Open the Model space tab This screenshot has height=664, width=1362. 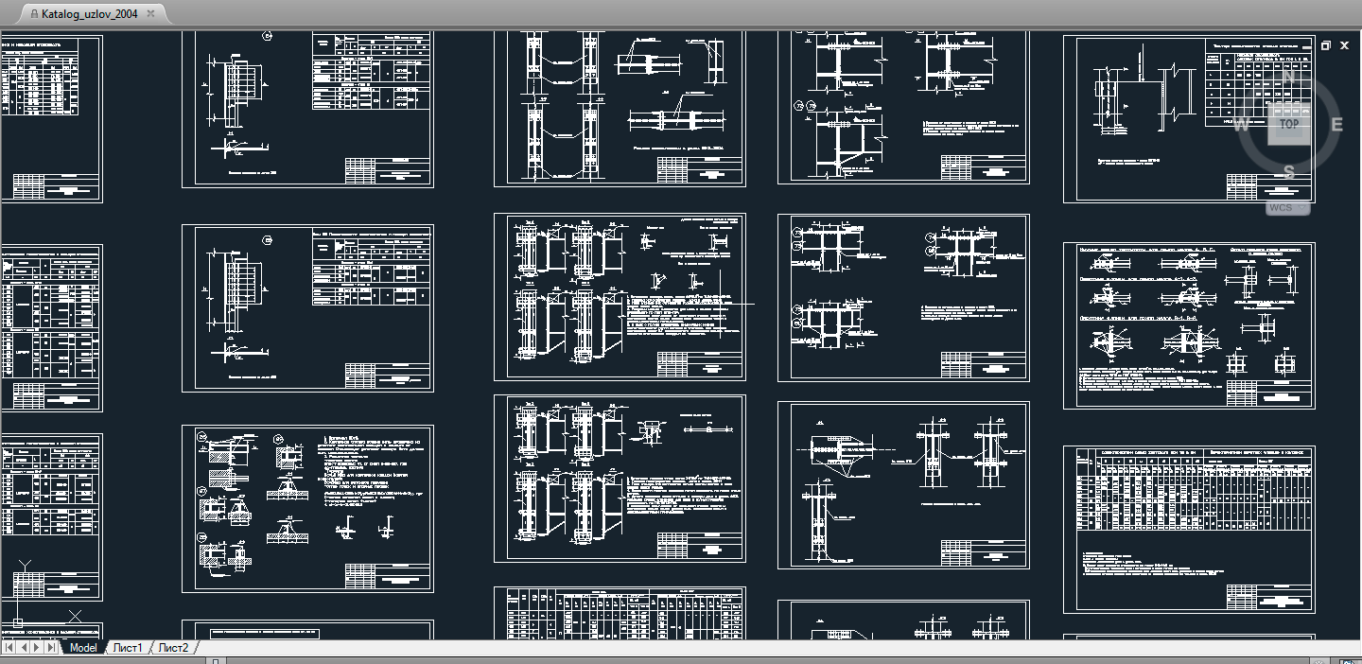[x=83, y=648]
